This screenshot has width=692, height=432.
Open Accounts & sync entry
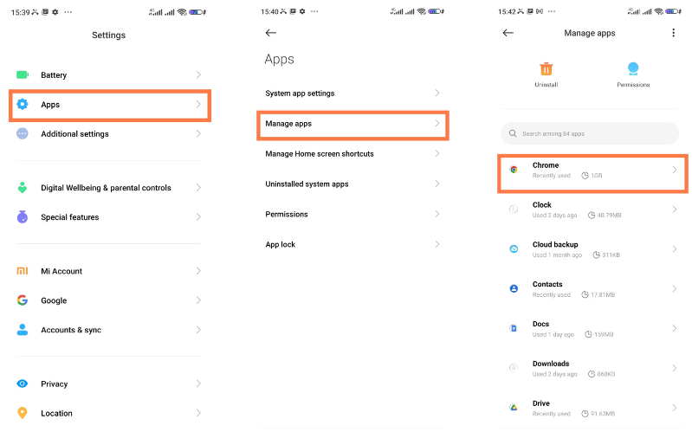coord(109,330)
